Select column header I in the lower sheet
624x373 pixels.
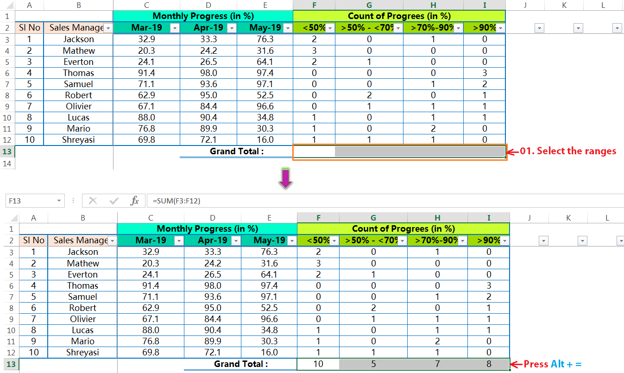(x=488, y=218)
